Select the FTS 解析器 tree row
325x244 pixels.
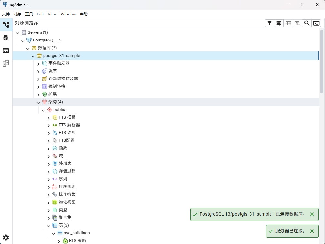pyautogui.click(x=166, y=125)
